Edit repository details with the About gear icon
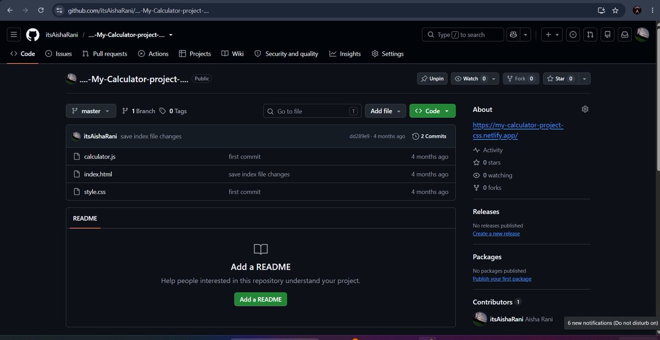 585,109
